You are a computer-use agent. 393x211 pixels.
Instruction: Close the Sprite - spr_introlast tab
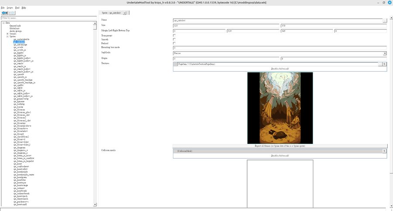point(124,13)
